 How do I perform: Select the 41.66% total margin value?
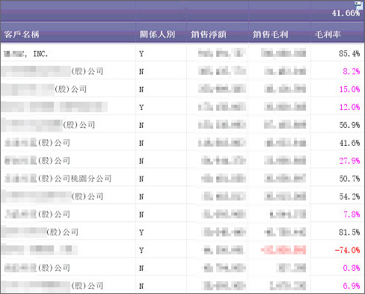point(346,13)
